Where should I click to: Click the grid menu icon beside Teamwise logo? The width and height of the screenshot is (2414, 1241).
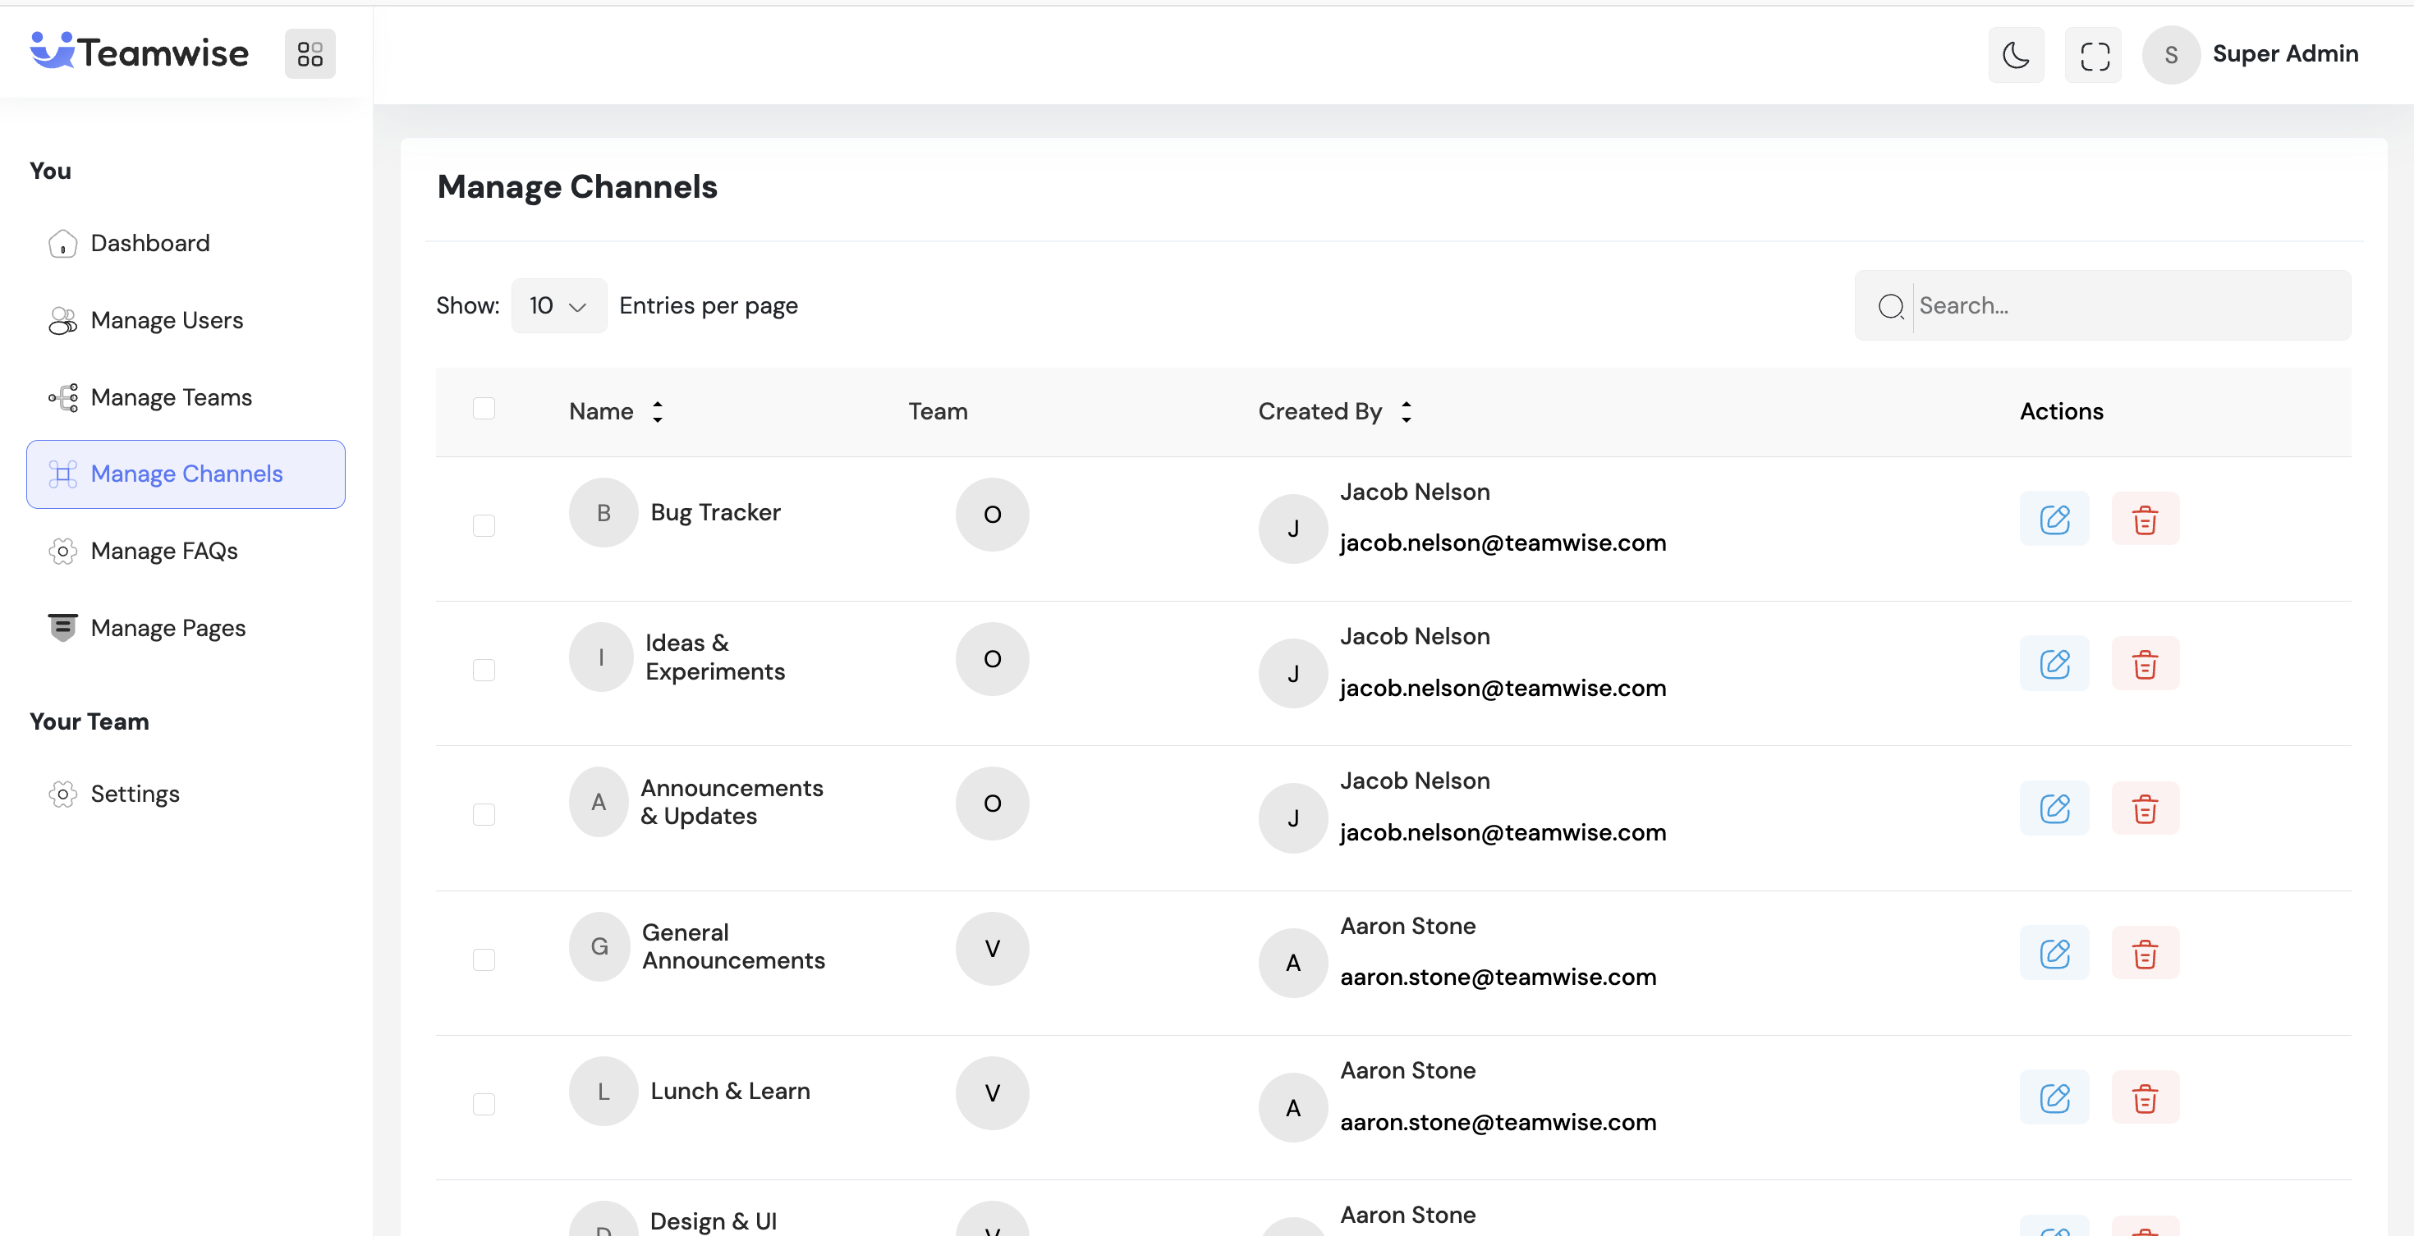point(310,53)
